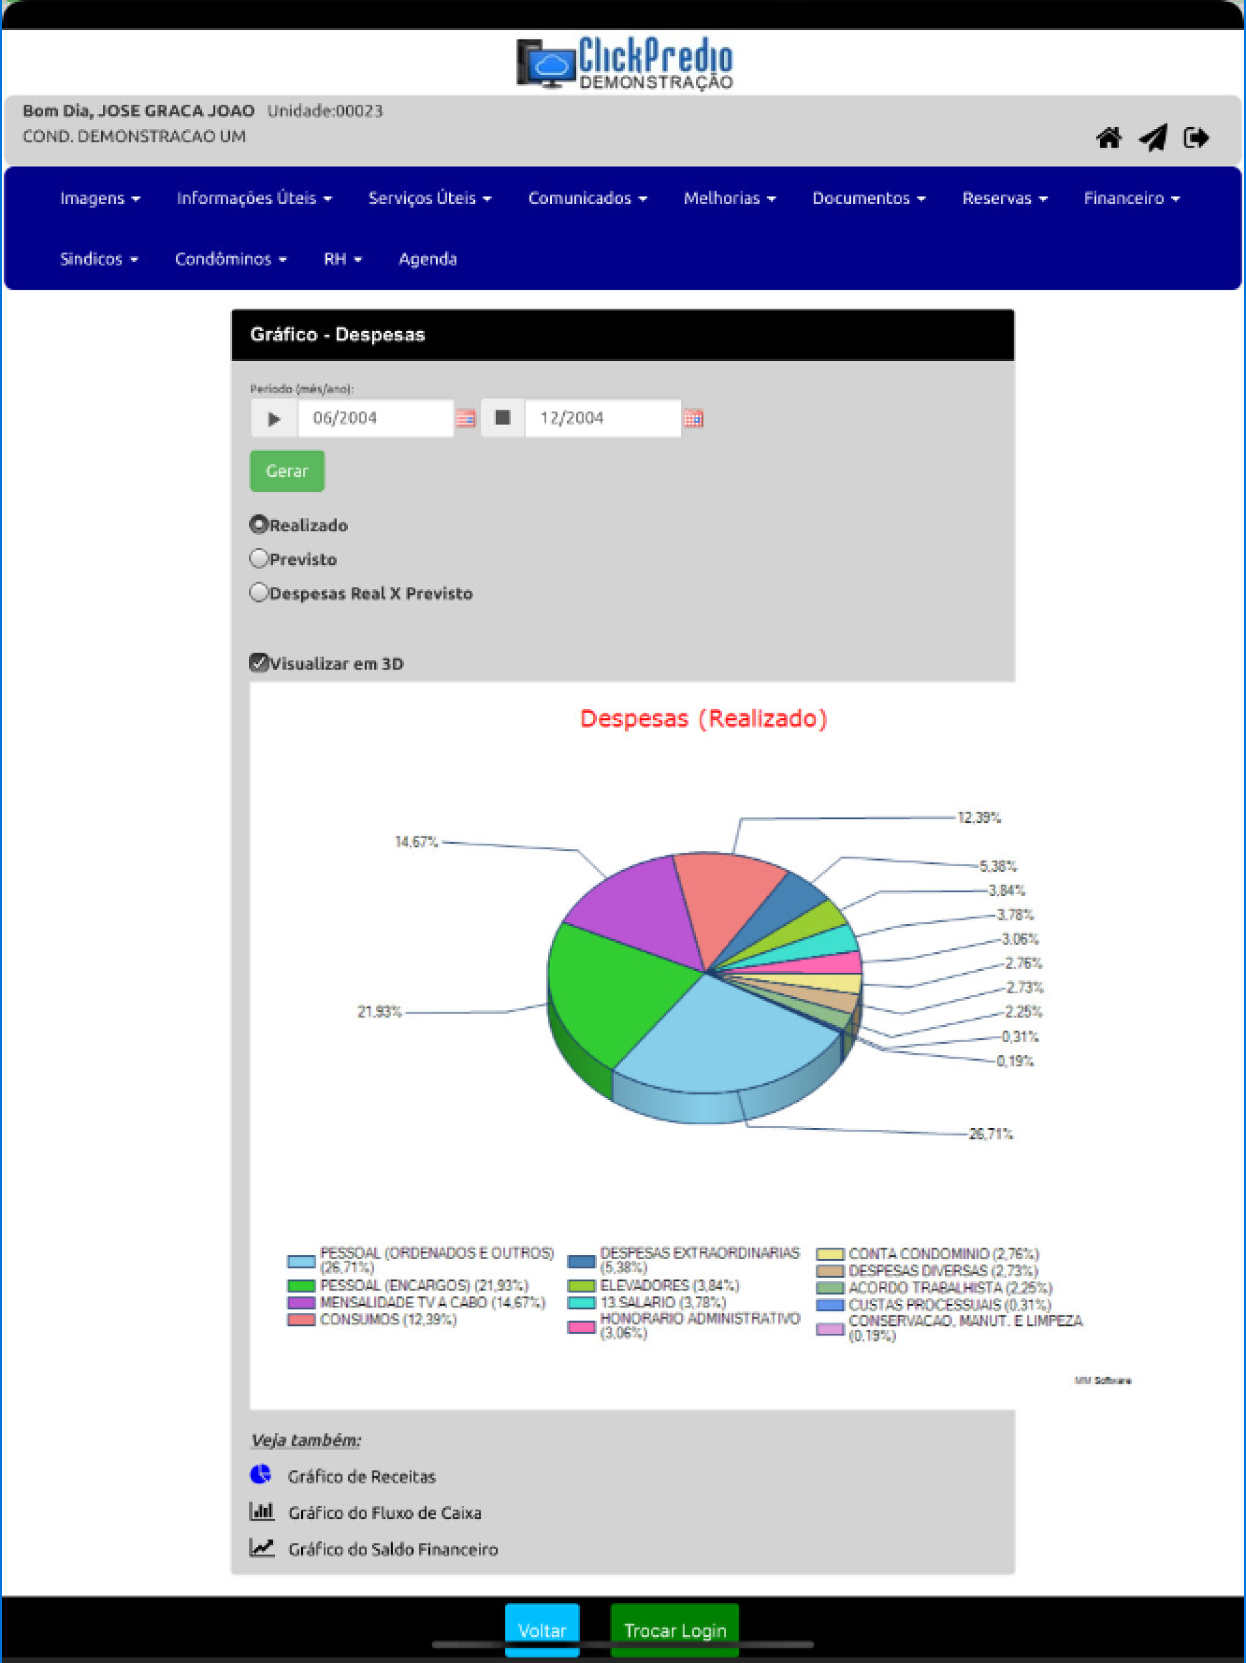This screenshot has height=1663, width=1246.
Task: Open the end date calendar picker icon
Action: pyautogui.click(x=693, y=418)
